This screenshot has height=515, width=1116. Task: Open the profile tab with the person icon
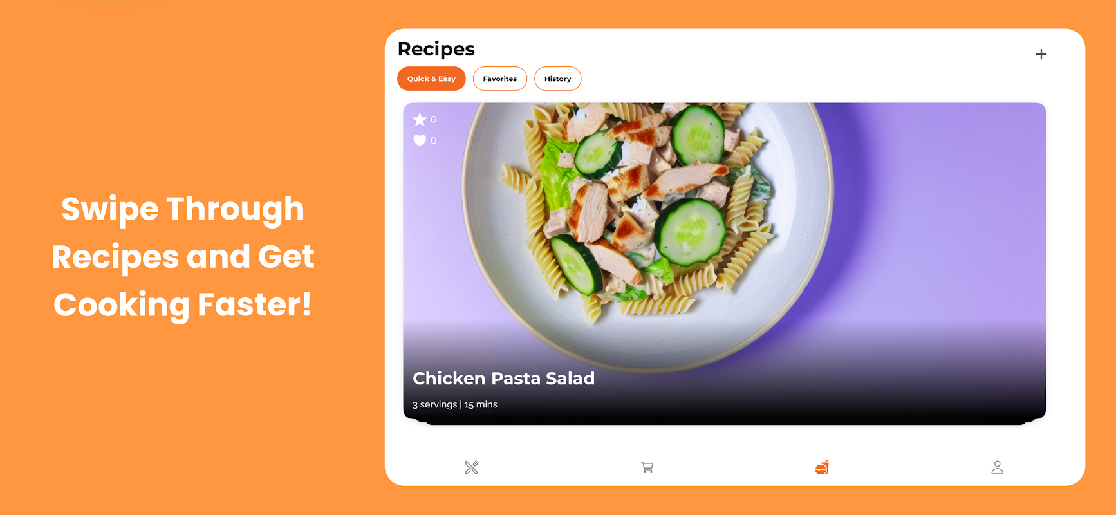997,467
